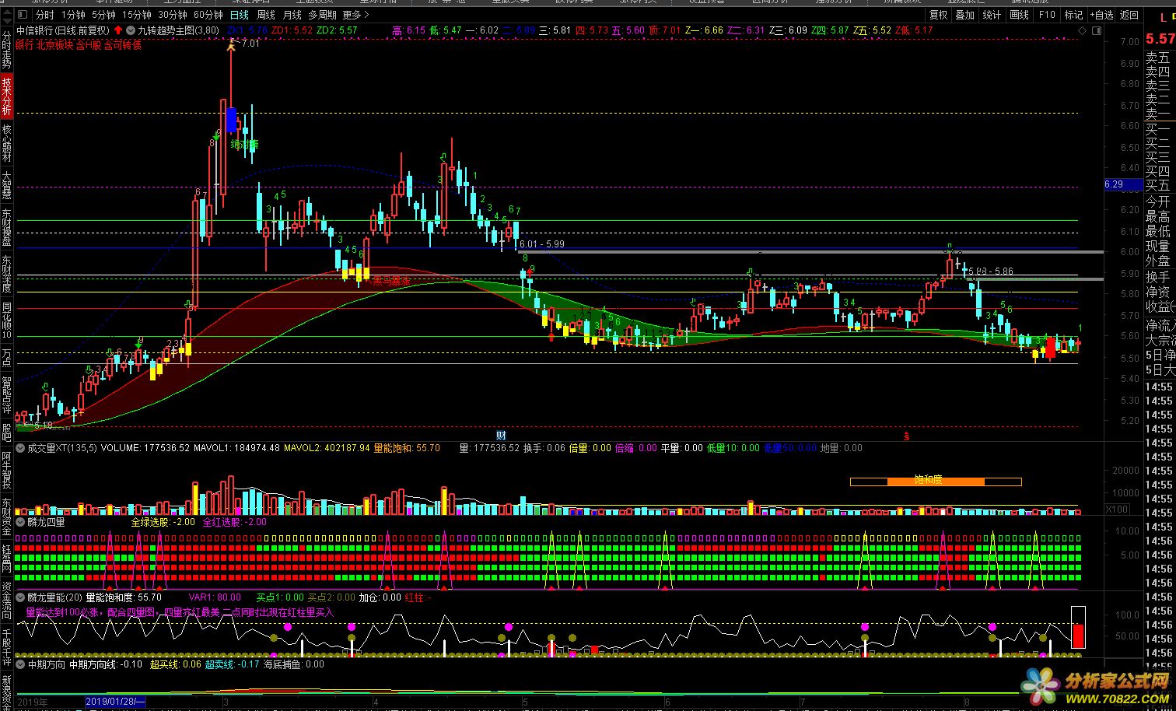The image size is (1176, 711).
Task: Switch to the 日线 daily chart
Action: click(240, 15)
